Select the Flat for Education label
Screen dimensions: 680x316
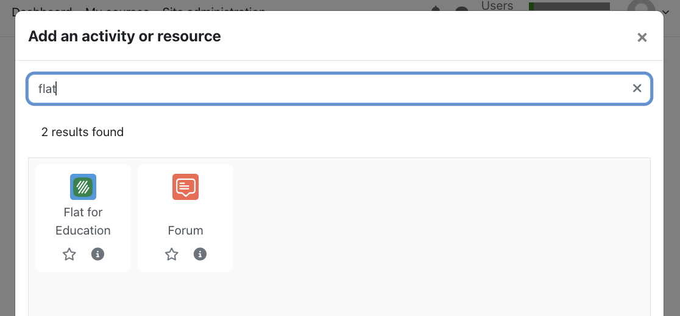click(83, 221)
